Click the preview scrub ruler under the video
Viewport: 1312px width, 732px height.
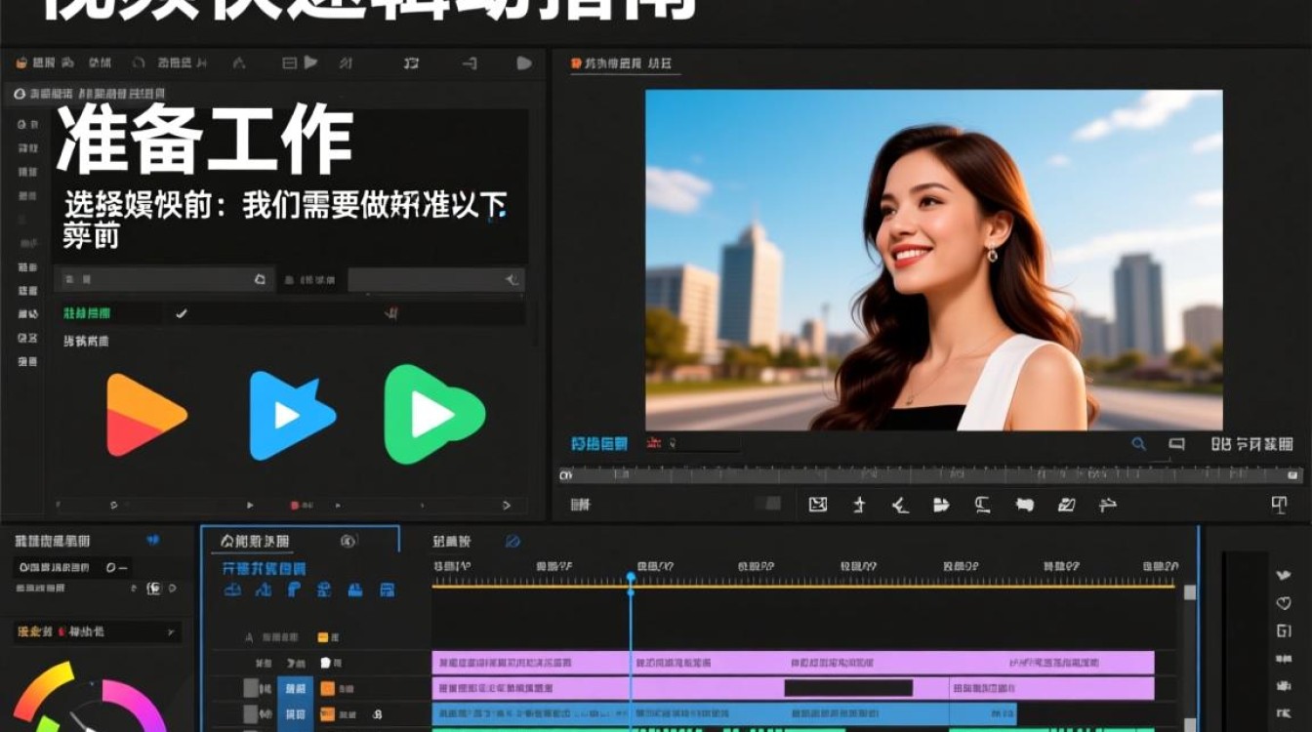point(930,475)
